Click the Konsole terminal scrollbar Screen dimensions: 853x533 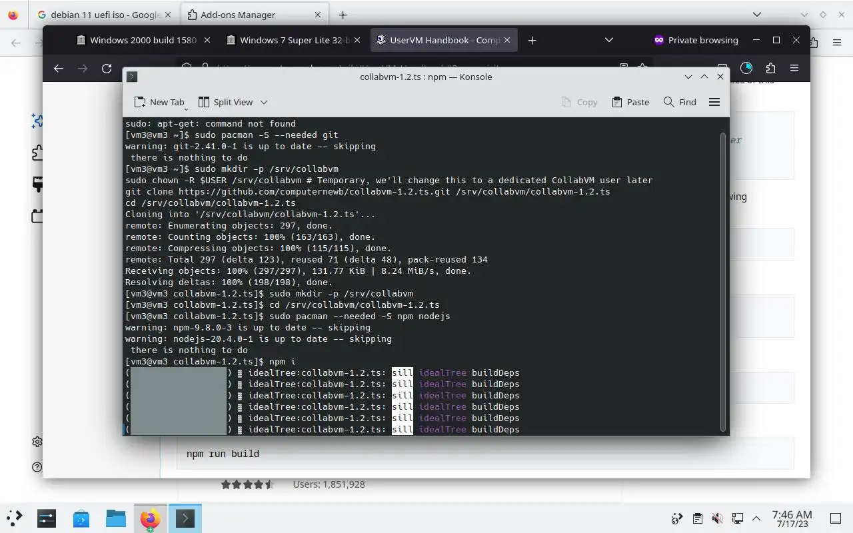724,282
